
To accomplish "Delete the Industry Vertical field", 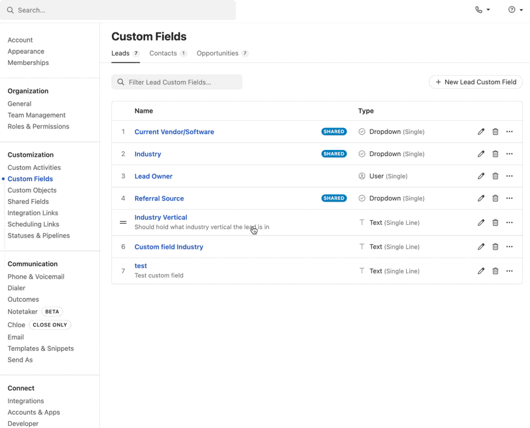I will tap(495, 222).
